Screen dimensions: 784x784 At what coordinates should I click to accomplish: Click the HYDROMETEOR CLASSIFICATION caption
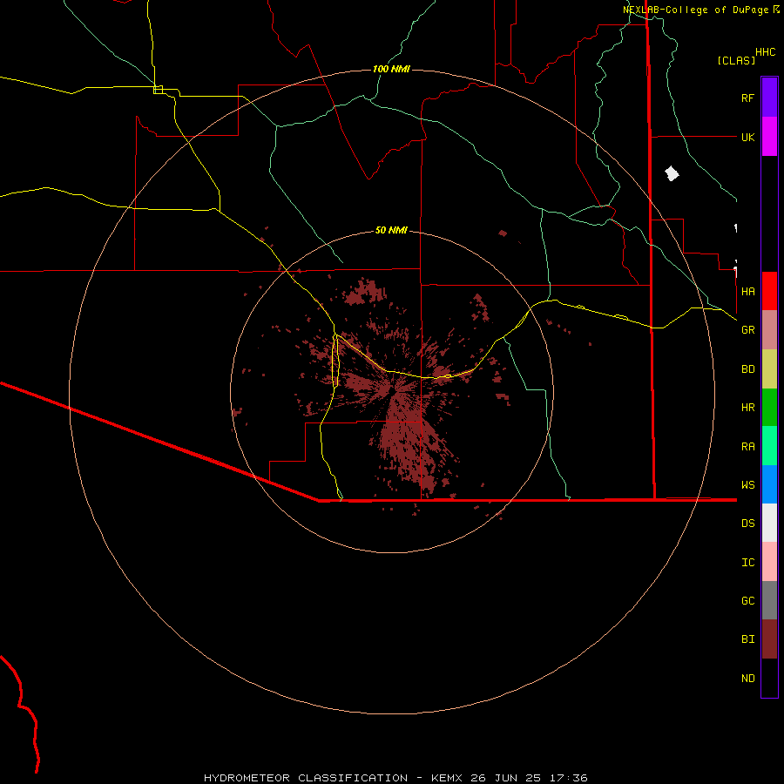(306, 778)
